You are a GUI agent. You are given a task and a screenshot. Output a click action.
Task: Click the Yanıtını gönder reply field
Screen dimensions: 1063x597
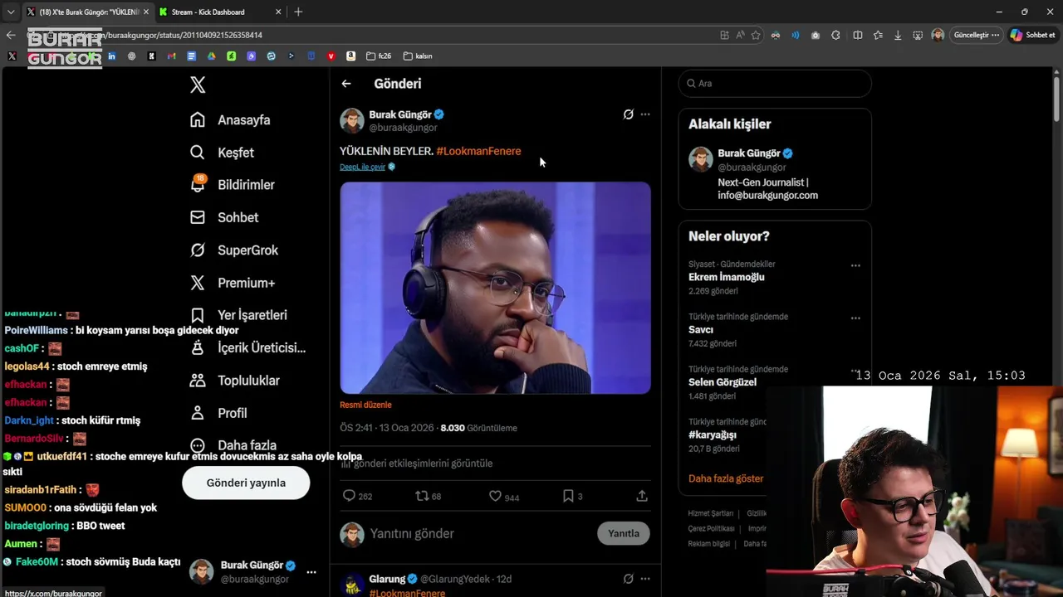(x=478, y=533)
